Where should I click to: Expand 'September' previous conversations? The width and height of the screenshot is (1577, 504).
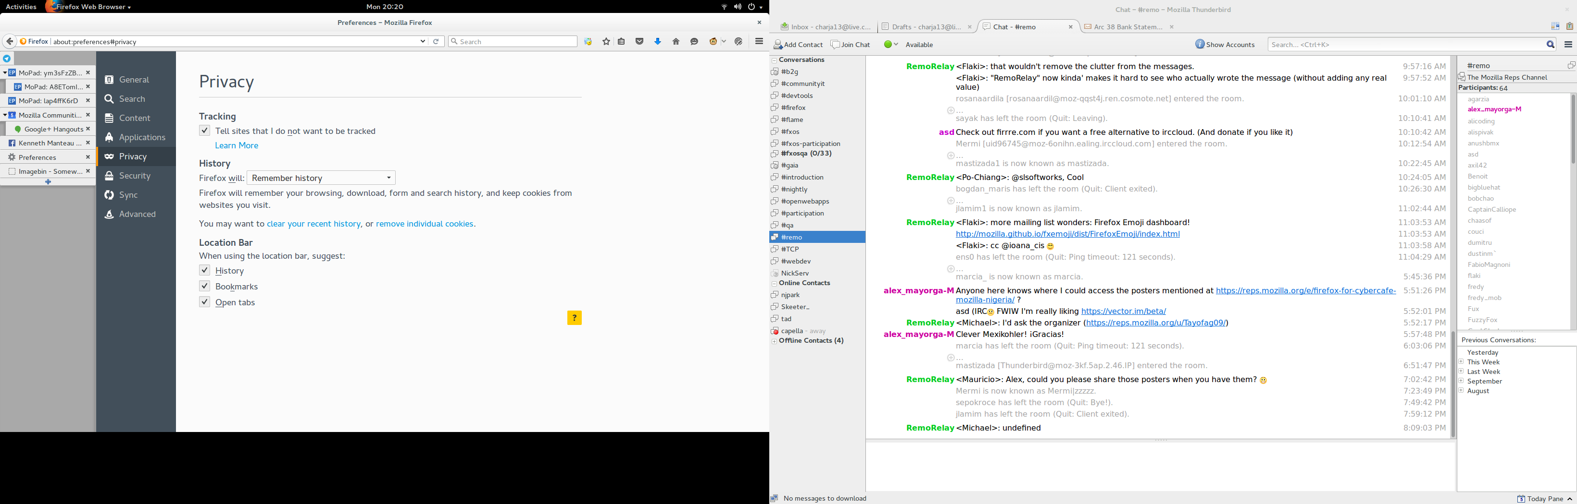[1461, 381]
